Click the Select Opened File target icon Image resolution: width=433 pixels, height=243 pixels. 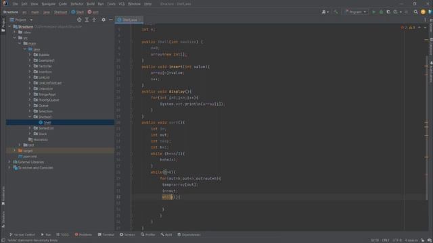(79, 20)
